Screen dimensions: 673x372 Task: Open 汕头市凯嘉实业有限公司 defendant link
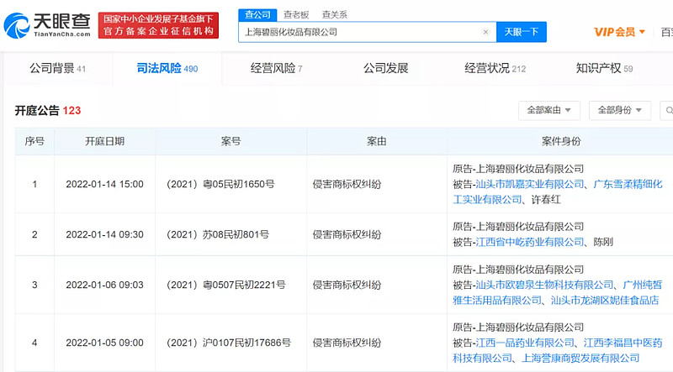click(x=530, y=184)
